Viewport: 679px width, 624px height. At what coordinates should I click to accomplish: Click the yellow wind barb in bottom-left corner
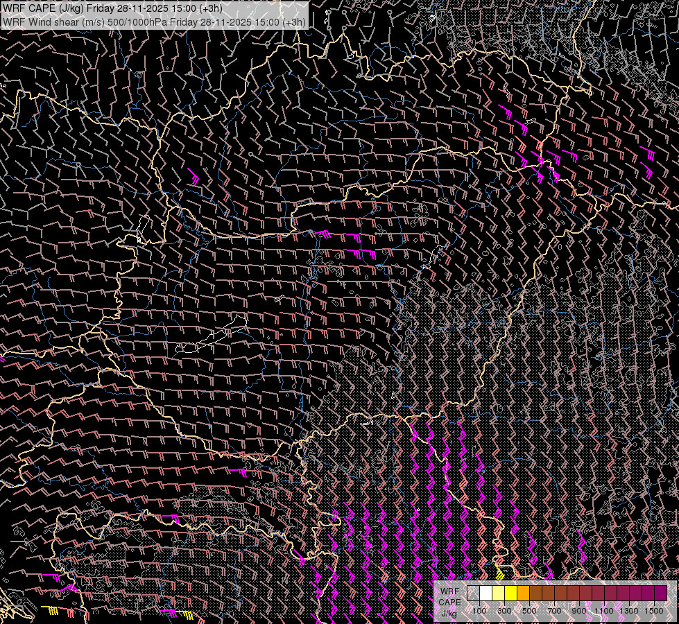point(52,609)
